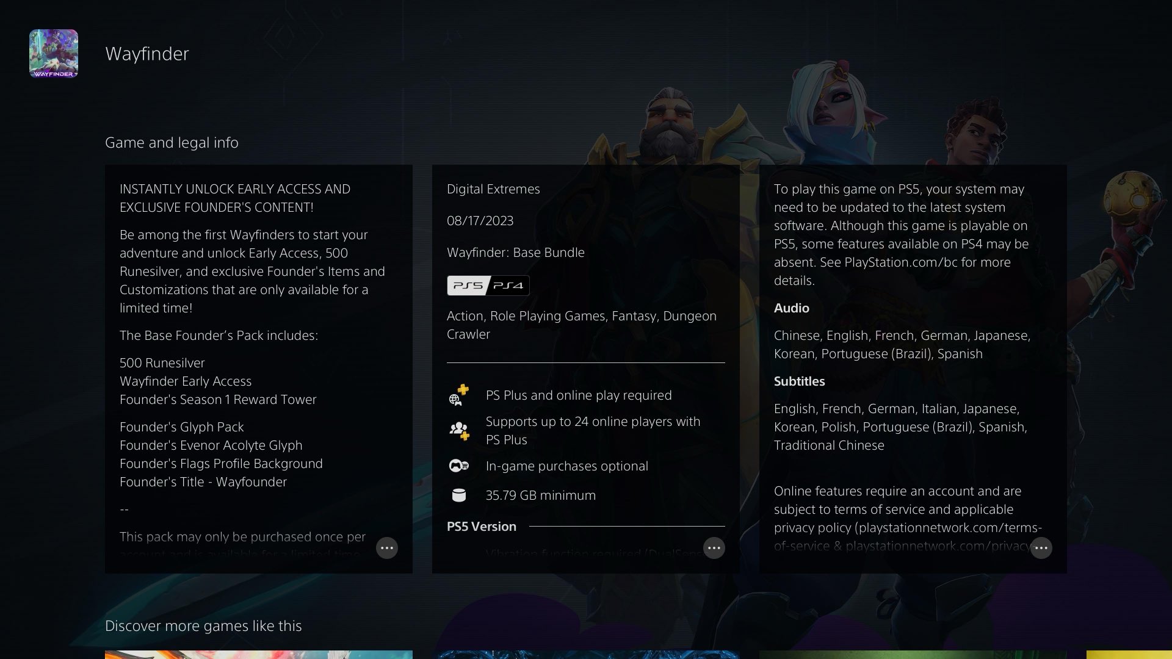This screenshot has width=1172, height=659.
Task: Click 'The Base Founder's Pack includes:' line
Action: point(219,336)
